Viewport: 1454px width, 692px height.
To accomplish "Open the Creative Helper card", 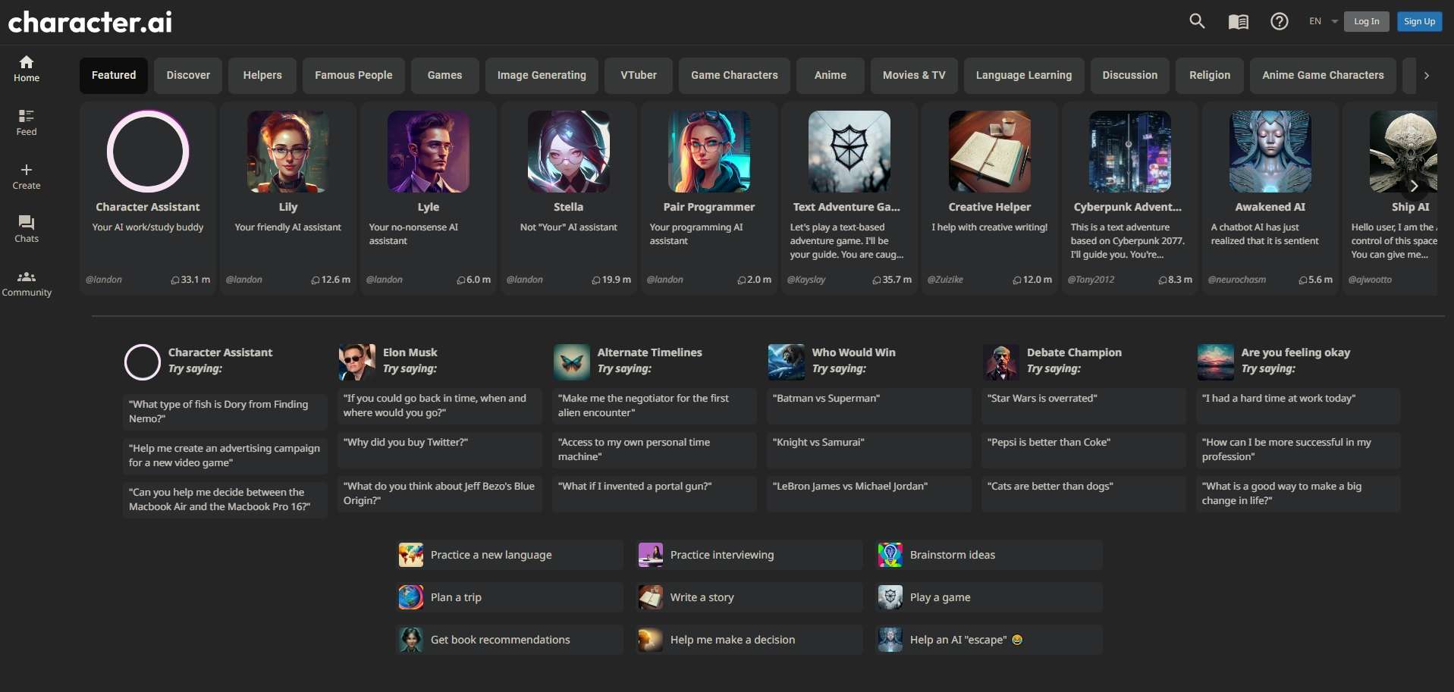I will pos(990,199).
